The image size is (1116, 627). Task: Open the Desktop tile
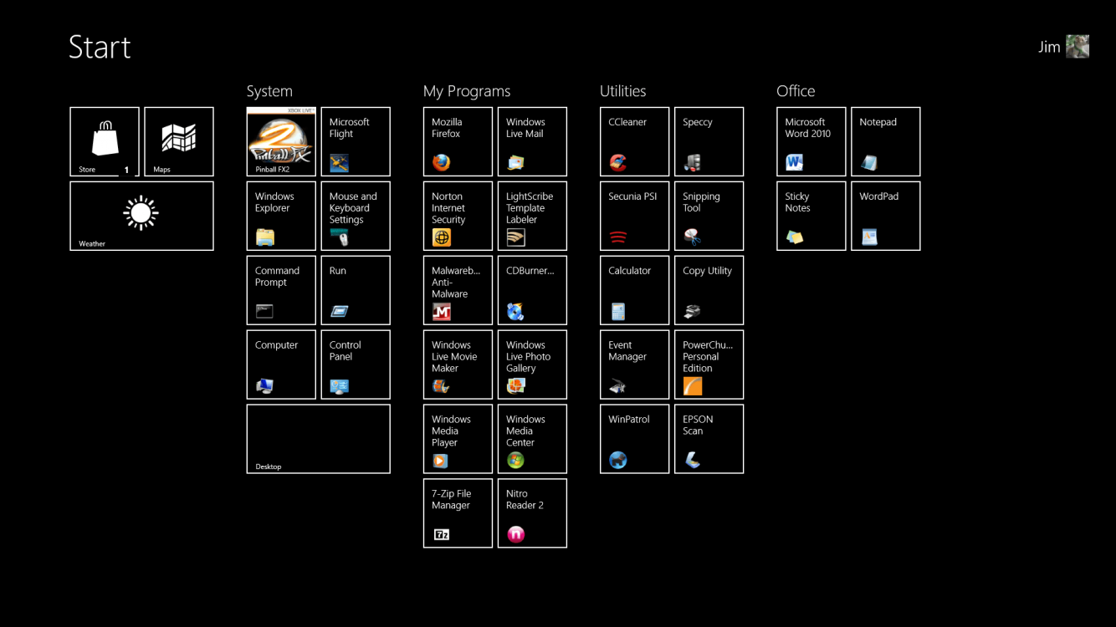coord(318,439)
